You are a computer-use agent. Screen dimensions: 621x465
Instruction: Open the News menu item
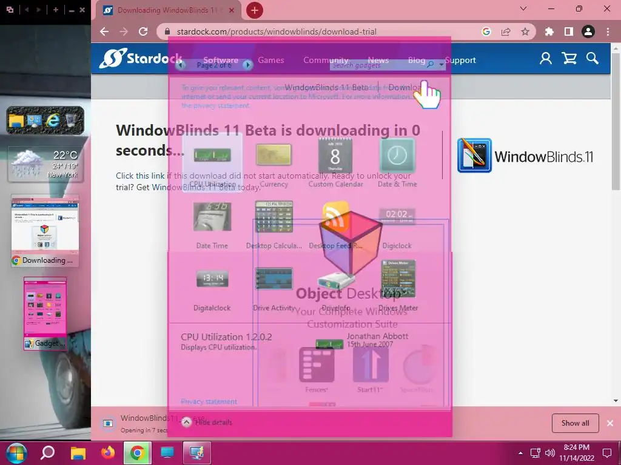[x=378, y=60]
